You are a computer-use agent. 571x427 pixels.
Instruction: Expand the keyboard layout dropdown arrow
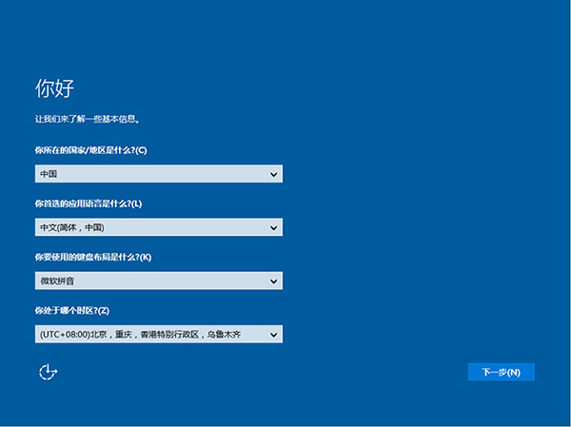(x=274, y=281)
